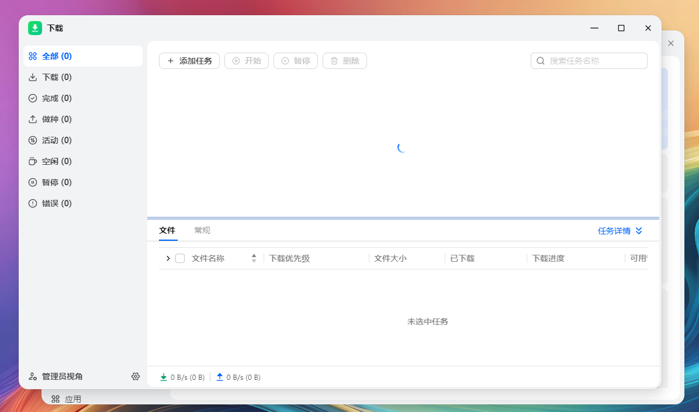This screenshot has width=699, height=412.
Task: Open the 活动 active tasks list
Action: click(x=57, y=140)
